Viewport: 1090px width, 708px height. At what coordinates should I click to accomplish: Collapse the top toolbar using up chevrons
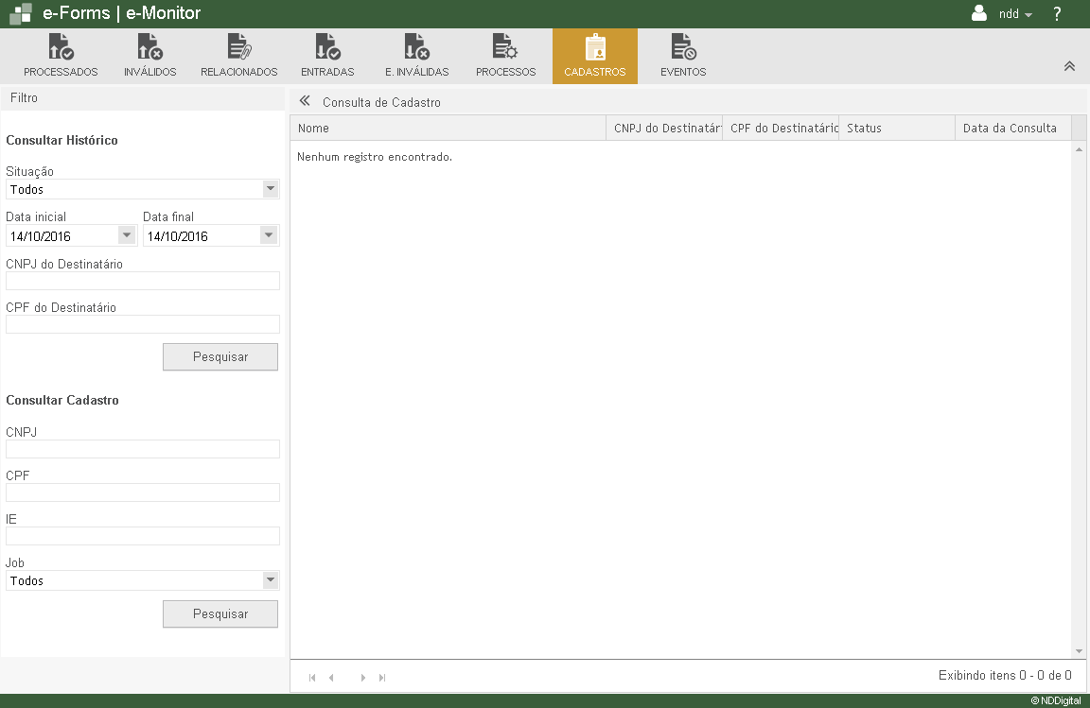tap(1069, 66)
